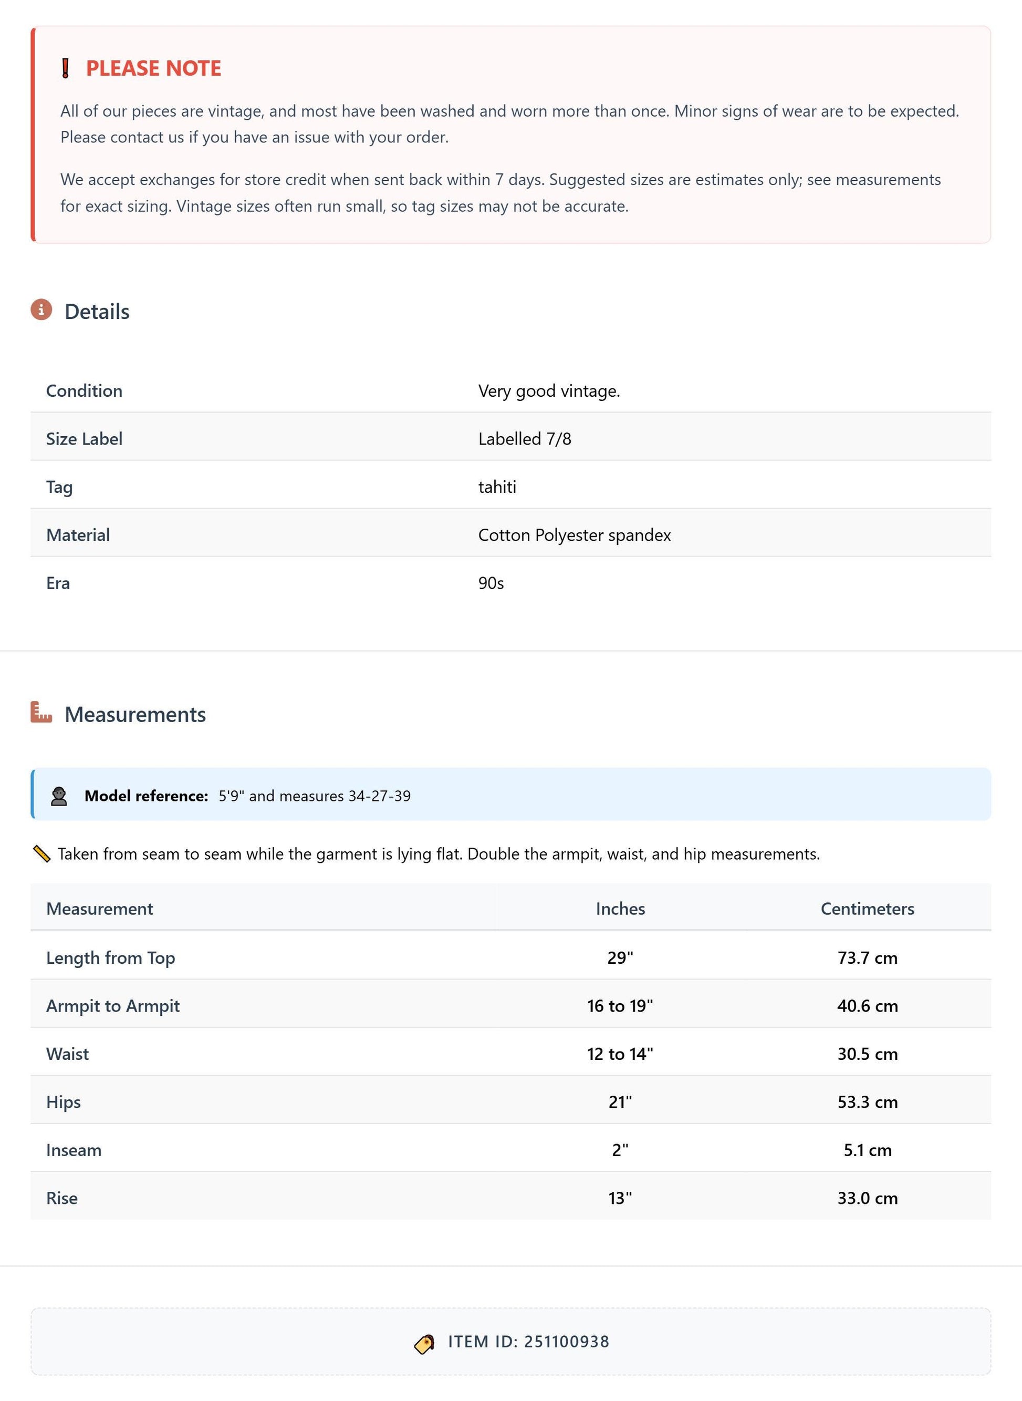Click the Hips 53.3 cm cell
Image resolution: width=1022 pixels, height=1401 pixels.
coord(868,1102)
